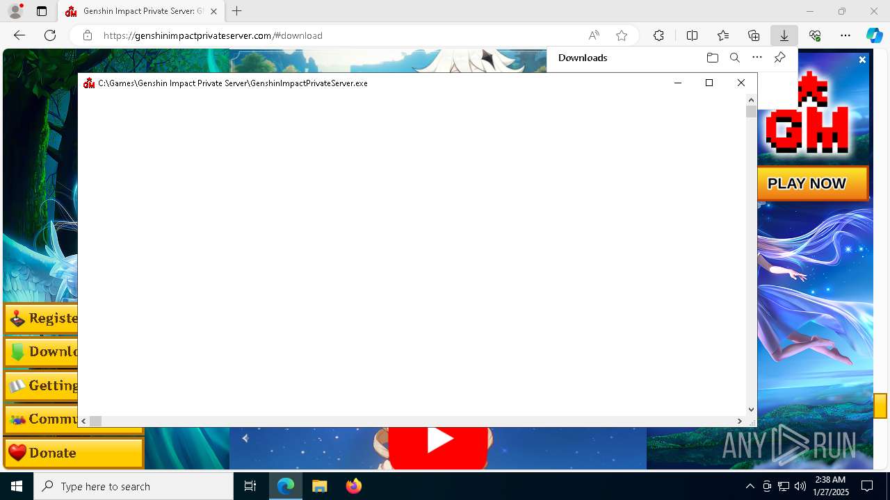Click the address bar URL
This screenshot has width=890, height=500.
pos(213,35)
